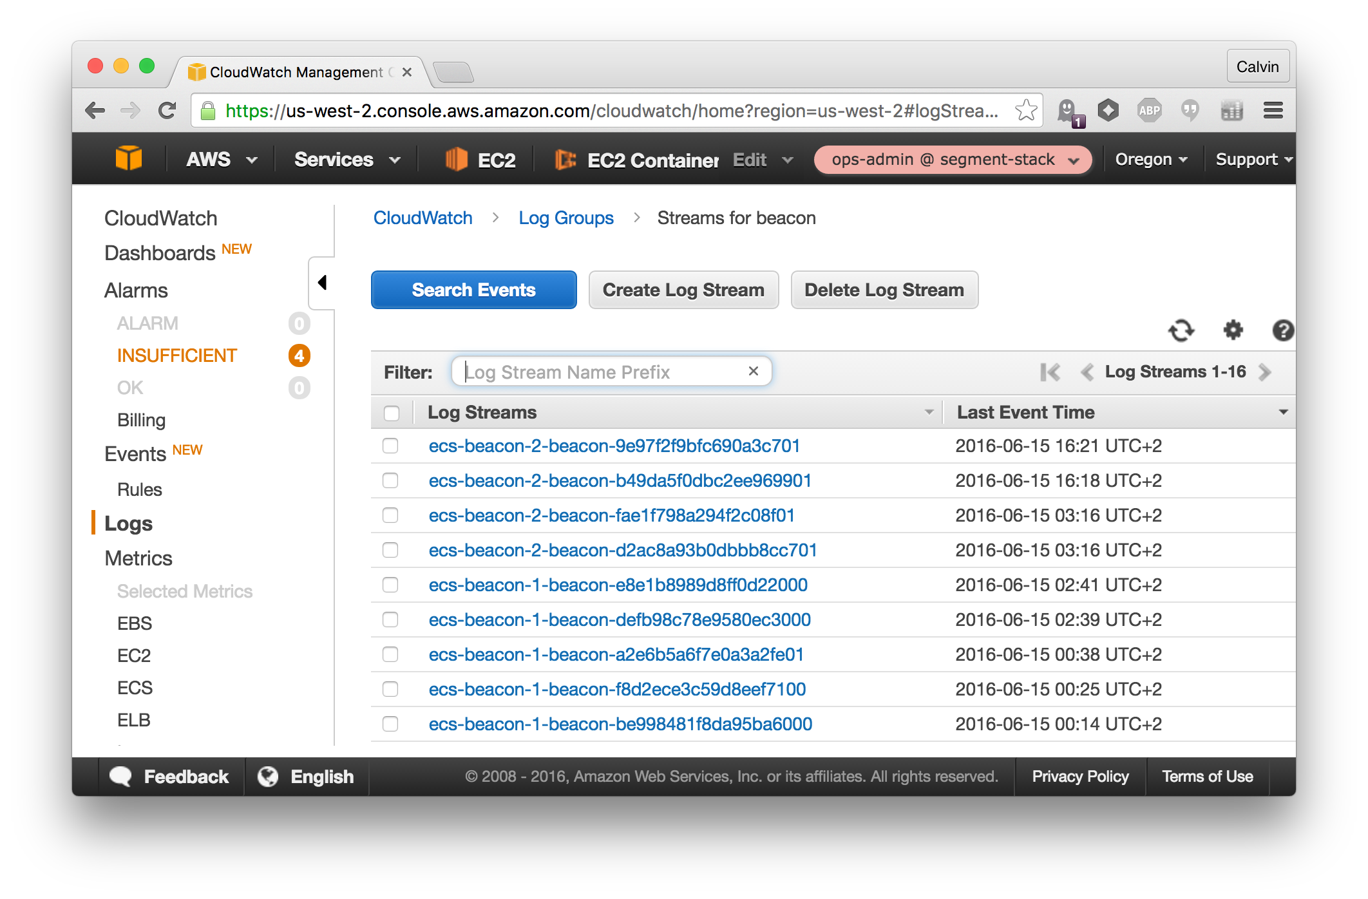
Task: Go to Log Groups breadcrumb link
Action: [566, 218]
